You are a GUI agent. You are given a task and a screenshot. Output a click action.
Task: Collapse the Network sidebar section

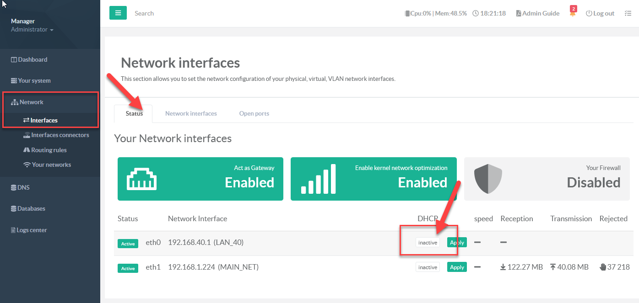tap(31, 102)
